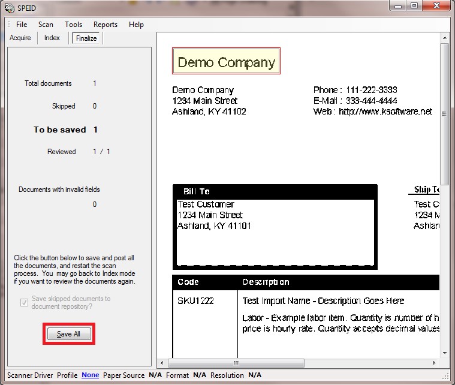Screen dimensions: 455x385
Task: Open the Help menu
Action: pyautogui.click(x=136, y=25)
